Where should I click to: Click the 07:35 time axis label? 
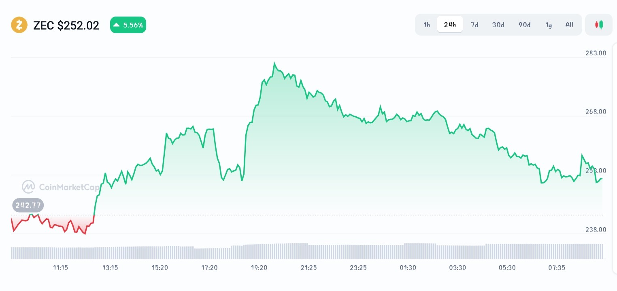point(557,268)
